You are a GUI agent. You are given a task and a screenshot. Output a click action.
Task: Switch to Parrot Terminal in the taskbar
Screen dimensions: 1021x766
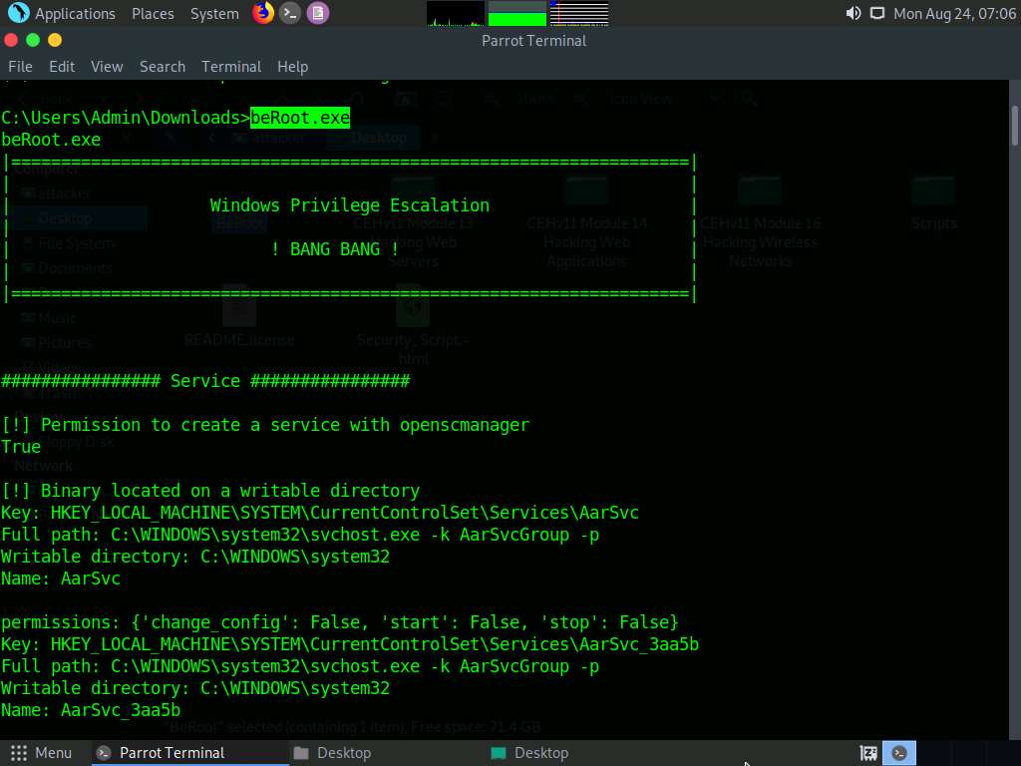coord(190,753)
